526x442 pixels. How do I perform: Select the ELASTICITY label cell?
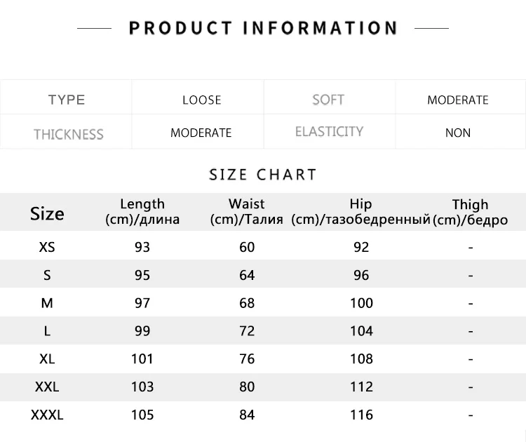(329, 132)
